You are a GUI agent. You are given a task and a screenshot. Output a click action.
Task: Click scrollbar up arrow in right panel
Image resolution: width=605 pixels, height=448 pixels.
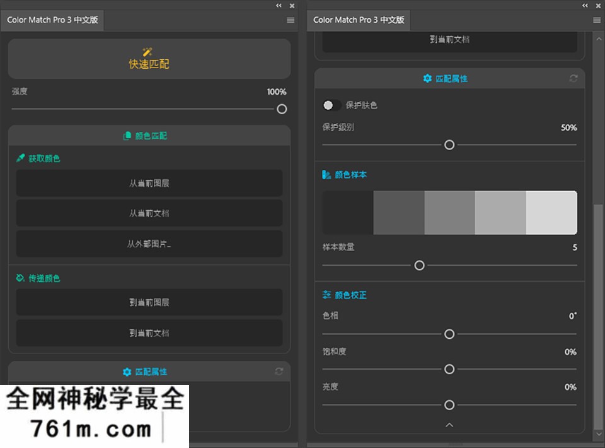tap(599, 39)
